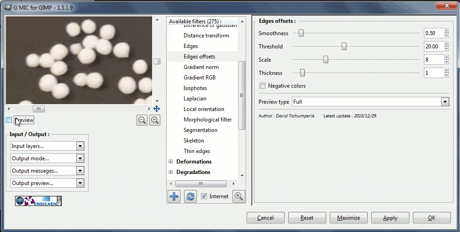Click the filter list vertical scrollbar thumb

(242, 95)
